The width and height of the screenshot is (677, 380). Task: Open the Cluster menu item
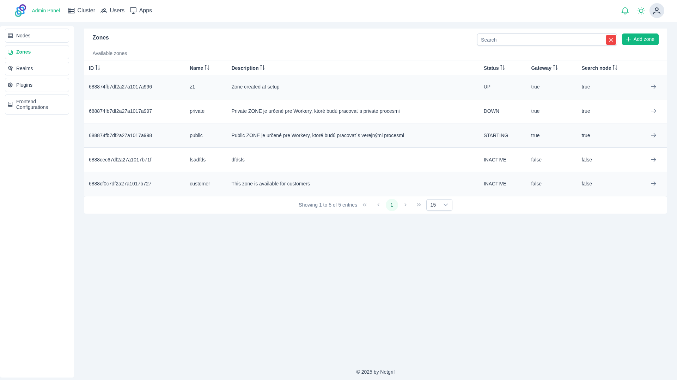81,11
